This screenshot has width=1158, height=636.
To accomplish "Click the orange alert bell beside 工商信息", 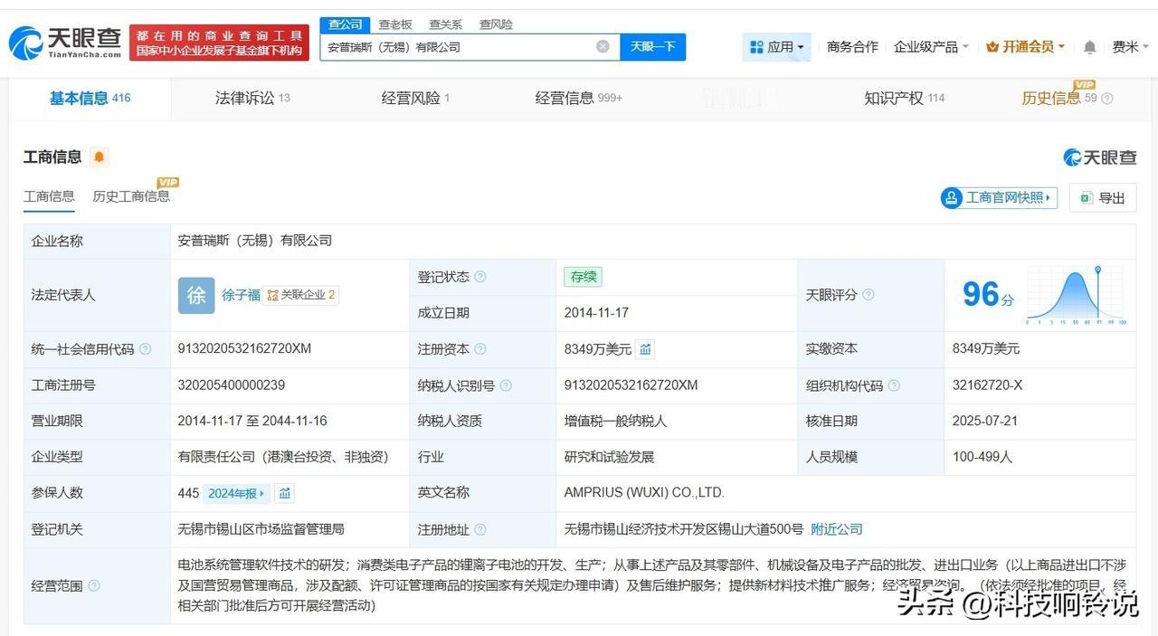I will (x=100, y=157).
